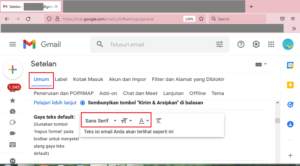The image size is (300, 166).
Task: Open input tools keyboard dropdown
Action: click(261, 64)
